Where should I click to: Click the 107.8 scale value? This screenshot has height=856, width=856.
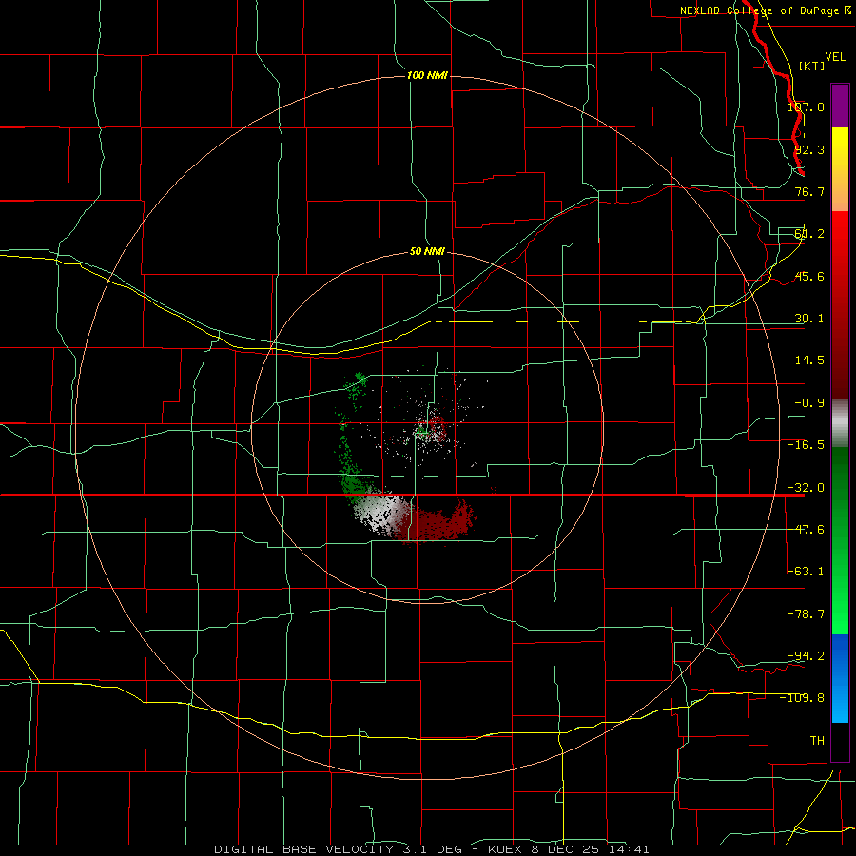coord(806,107)
